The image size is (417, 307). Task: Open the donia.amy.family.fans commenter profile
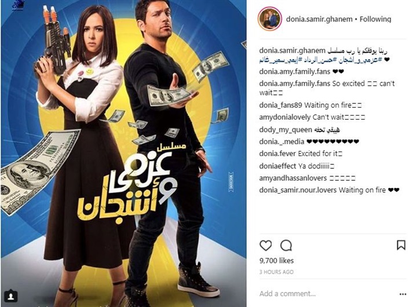pyautogui.click(x=295, y=72)
